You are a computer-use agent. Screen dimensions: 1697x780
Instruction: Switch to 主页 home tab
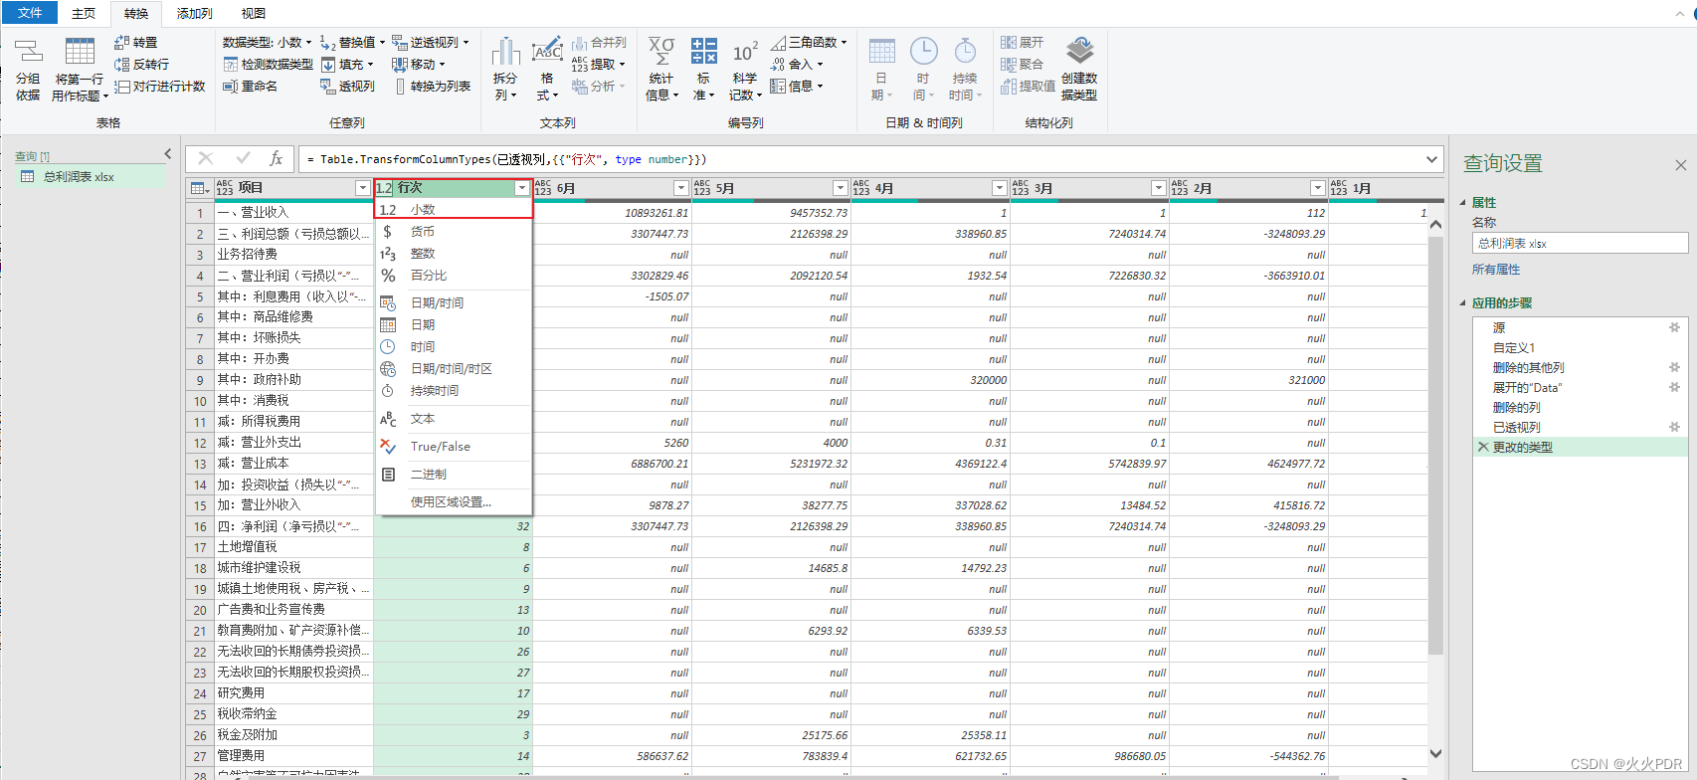coord(84,13)
